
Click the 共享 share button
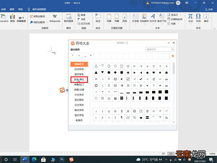[x=209, y=9]
